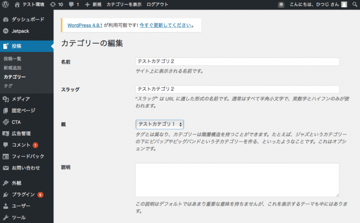This screenshot has width=360, height=223.
Task: Click the plus icon for 新規
Action: click(87, 5)
